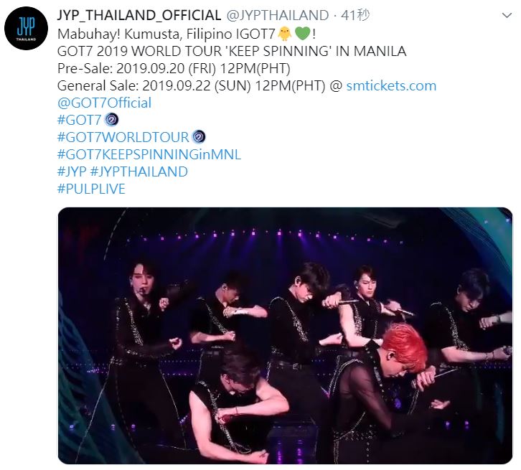Open the #GOT7 hashtag
The image size is (521, 470).
coord(79,120)
